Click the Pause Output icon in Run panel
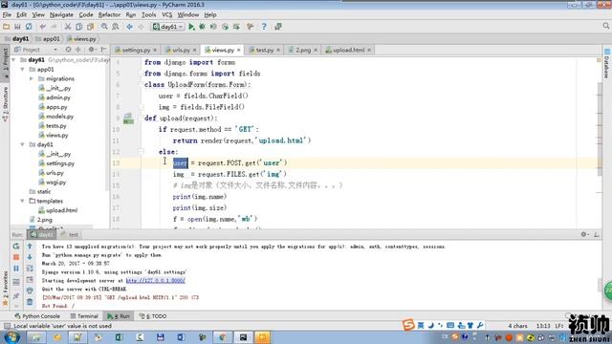 click(x=16, y=269)
